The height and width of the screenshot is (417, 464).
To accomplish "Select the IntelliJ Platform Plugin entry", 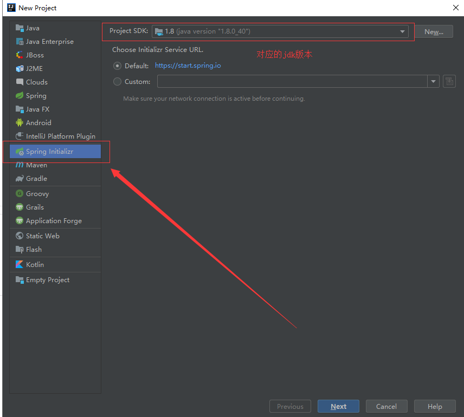I will [55, 136].
